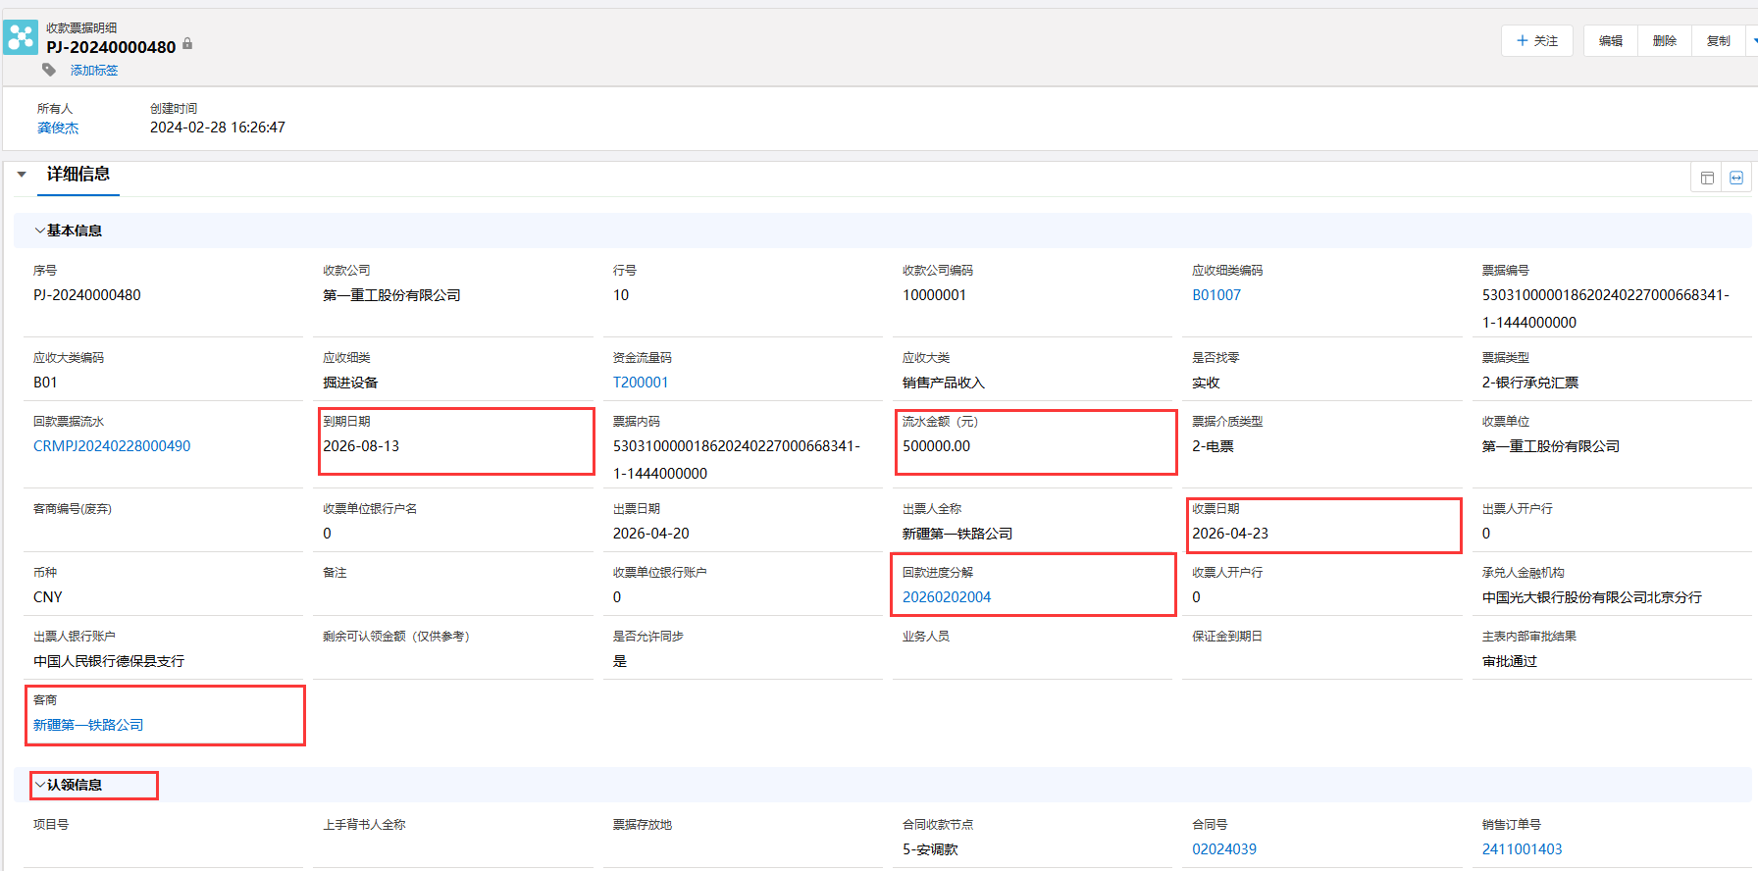This screenshot has height=871, width=1758.
Task: Open 回款进度分解 link 20260202004
Action: [947, 597]
